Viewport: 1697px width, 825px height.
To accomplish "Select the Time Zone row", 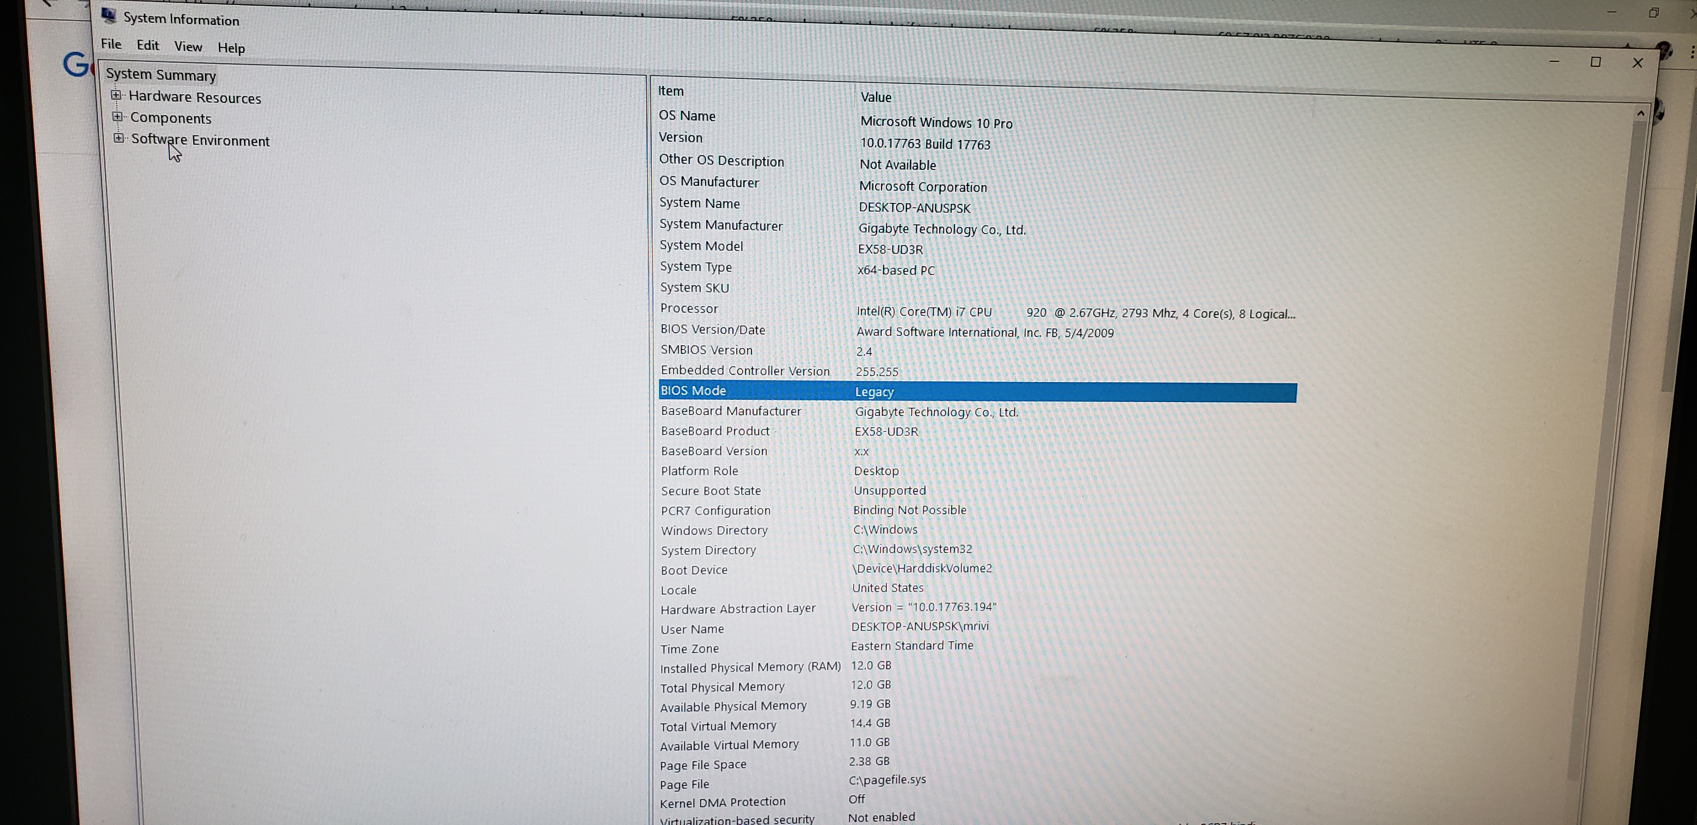I will pos(978,648).
